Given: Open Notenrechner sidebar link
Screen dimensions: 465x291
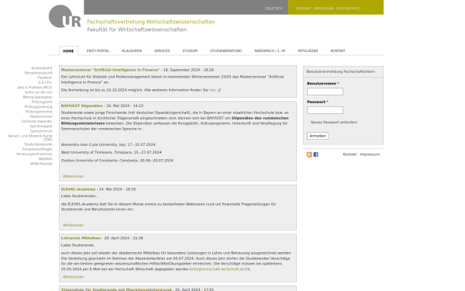Looking at the screenshot, I should point(41,116).
